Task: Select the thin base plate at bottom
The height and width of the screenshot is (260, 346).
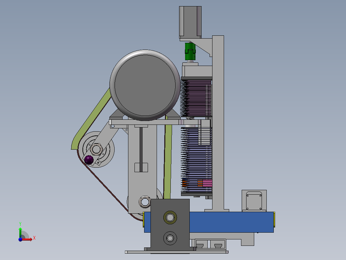Action: tap(177, 252)
